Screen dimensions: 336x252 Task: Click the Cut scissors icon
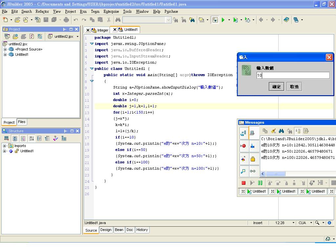click(x=109, y=20)
